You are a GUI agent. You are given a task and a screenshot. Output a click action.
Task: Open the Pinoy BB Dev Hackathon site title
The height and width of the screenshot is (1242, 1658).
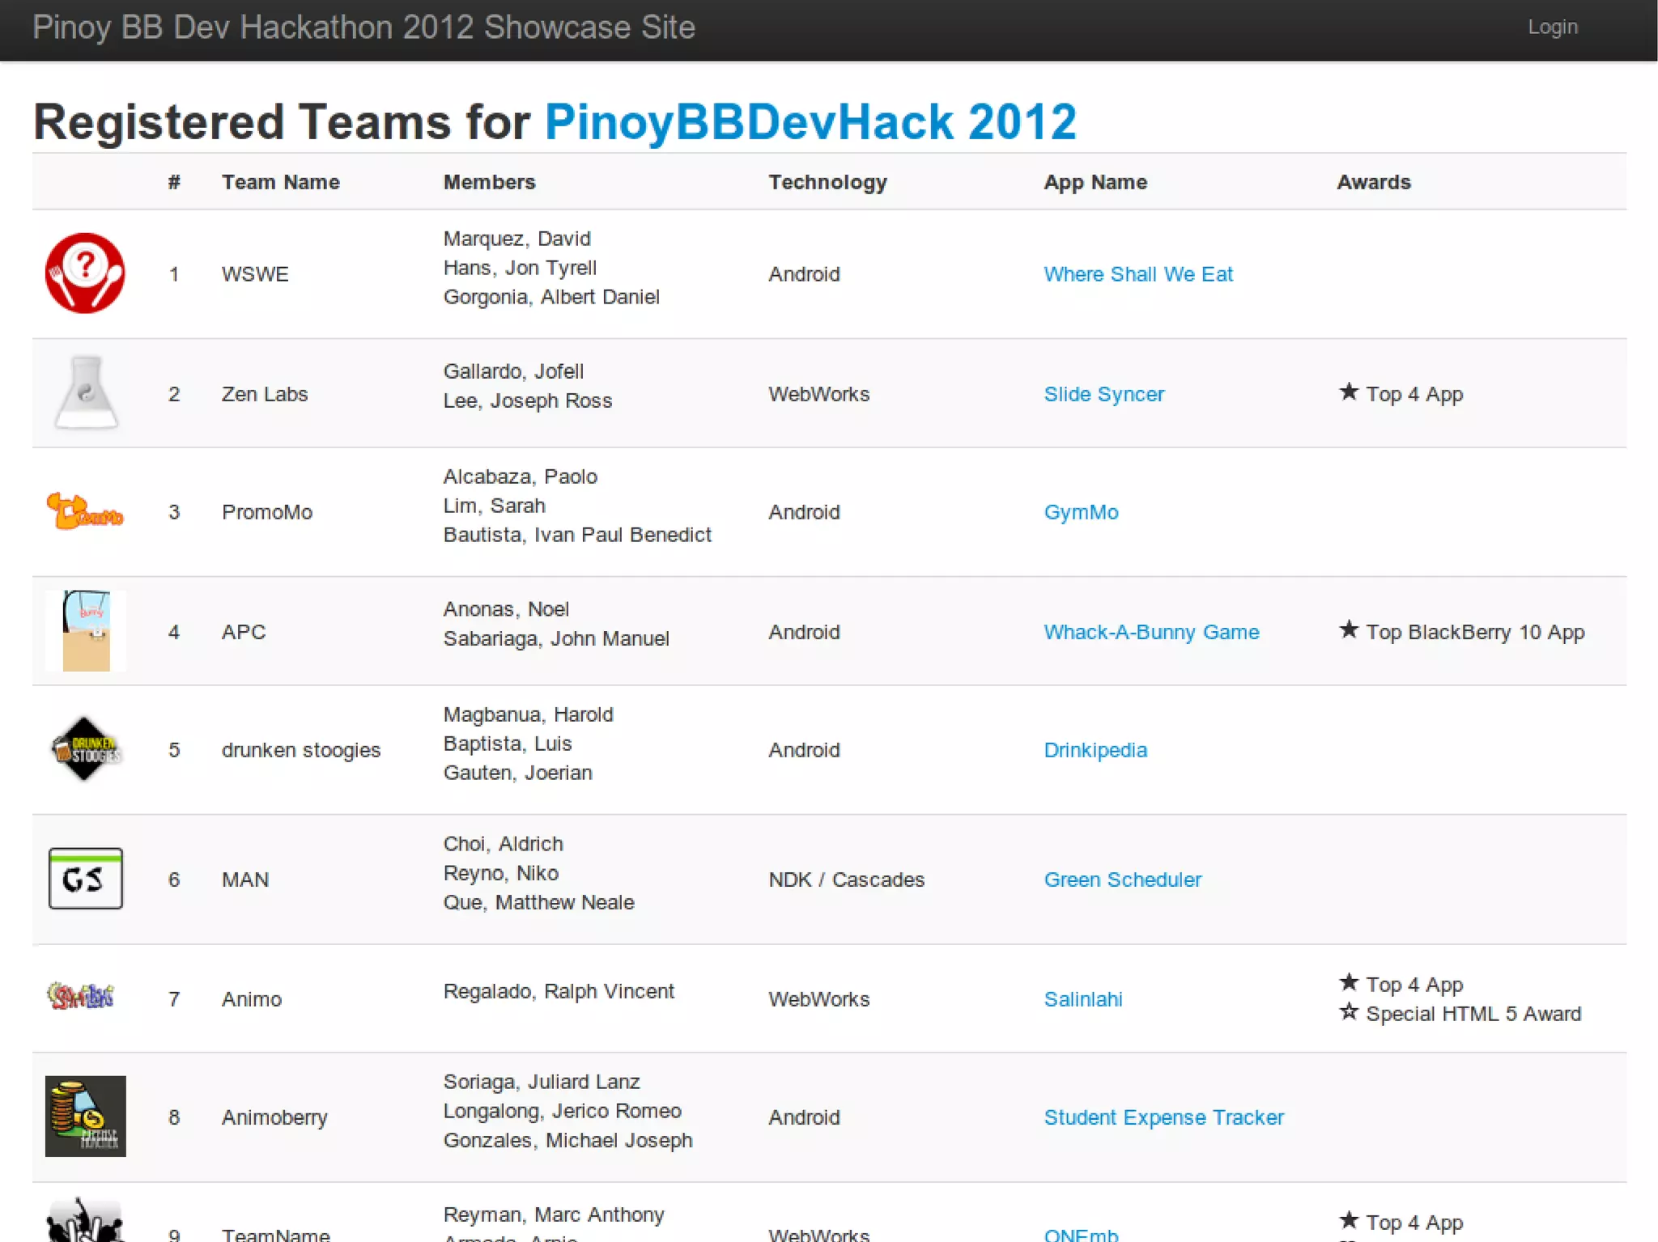(x=363, y=28)
